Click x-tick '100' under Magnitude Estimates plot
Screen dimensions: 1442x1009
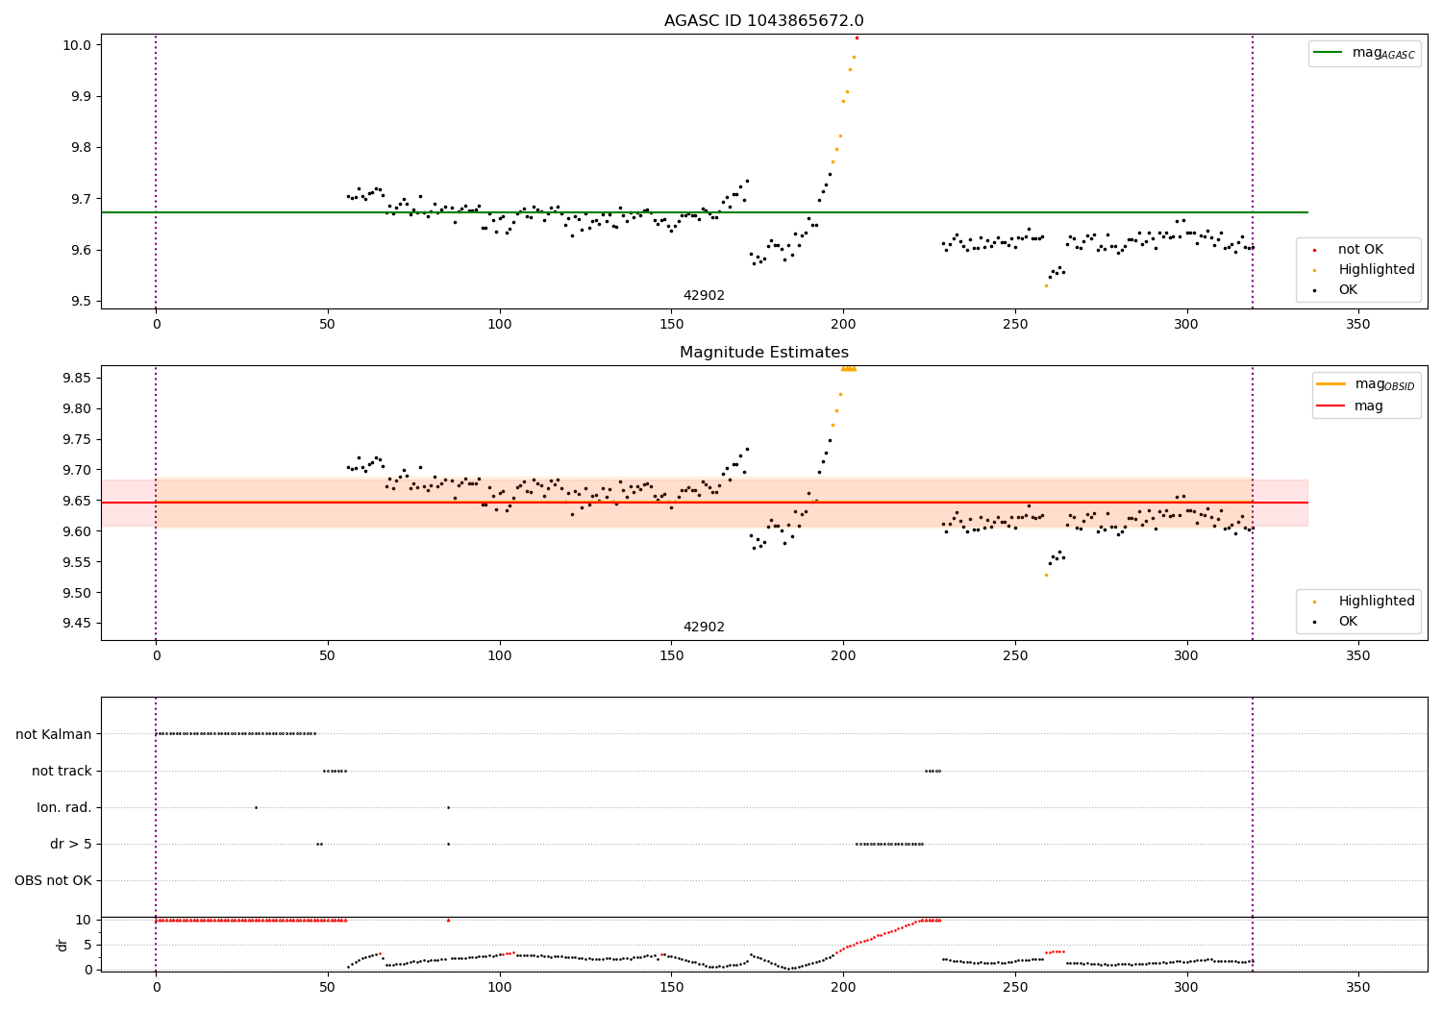coord(499,657)
